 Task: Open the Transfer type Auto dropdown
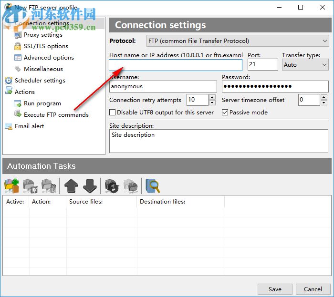[x=305, y=65]
